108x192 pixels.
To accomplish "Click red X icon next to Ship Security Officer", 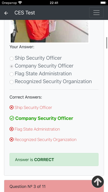I will pyautogui.click(x=12, y=108).
